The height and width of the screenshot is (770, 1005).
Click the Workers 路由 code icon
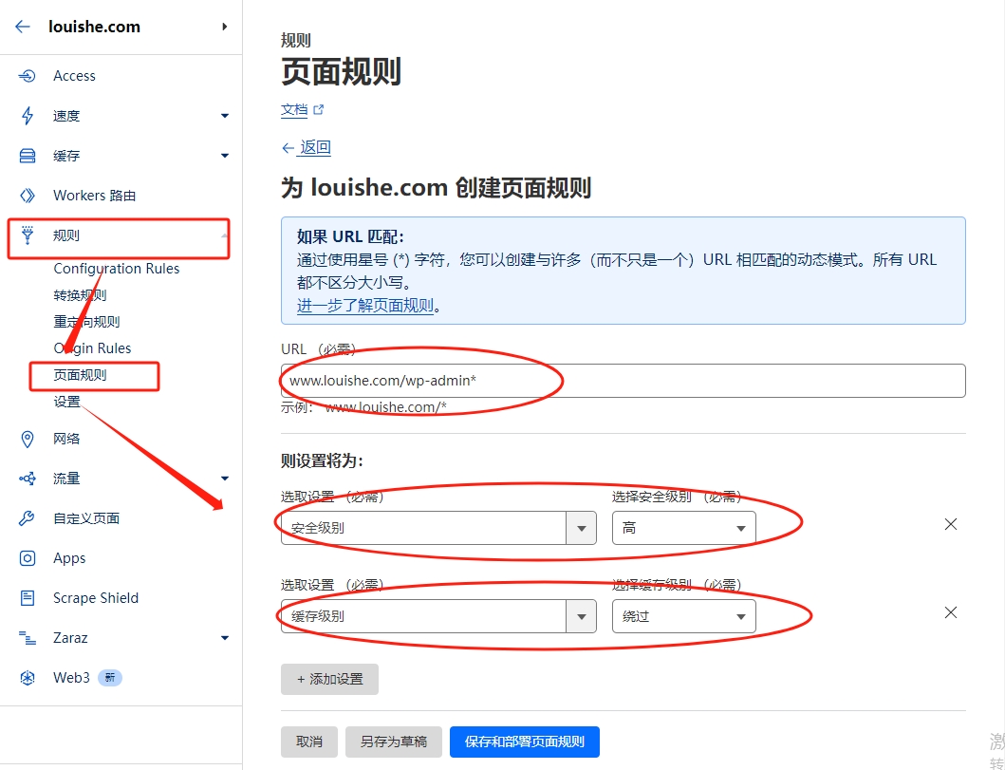27,196
